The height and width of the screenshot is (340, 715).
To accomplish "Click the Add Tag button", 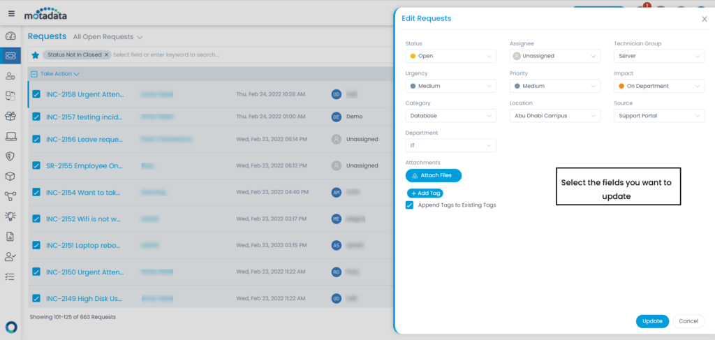I will 425,193.
